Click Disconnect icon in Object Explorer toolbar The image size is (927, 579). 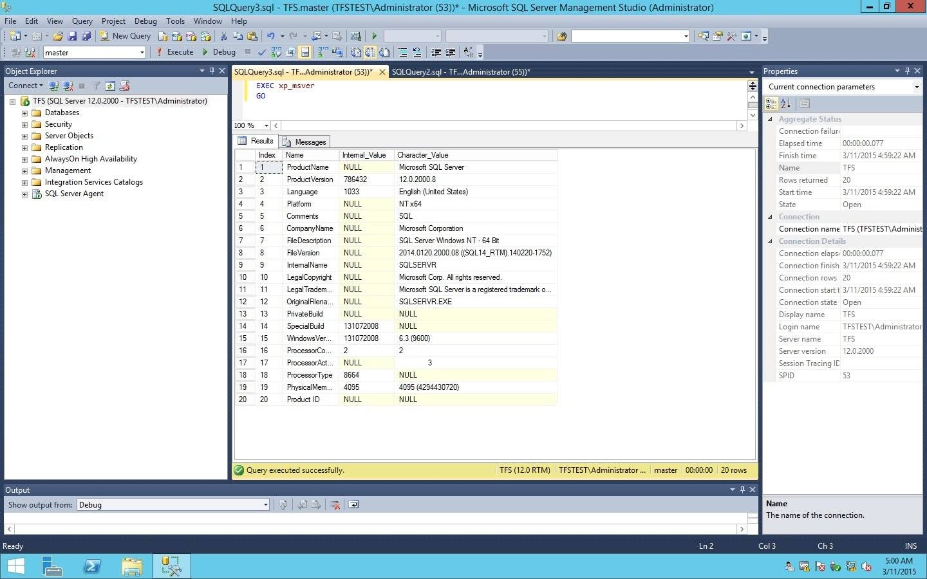pos(68,86)
